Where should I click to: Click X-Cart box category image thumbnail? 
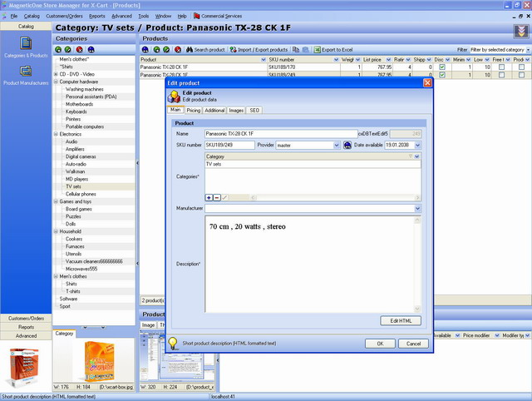coord(98,362)
